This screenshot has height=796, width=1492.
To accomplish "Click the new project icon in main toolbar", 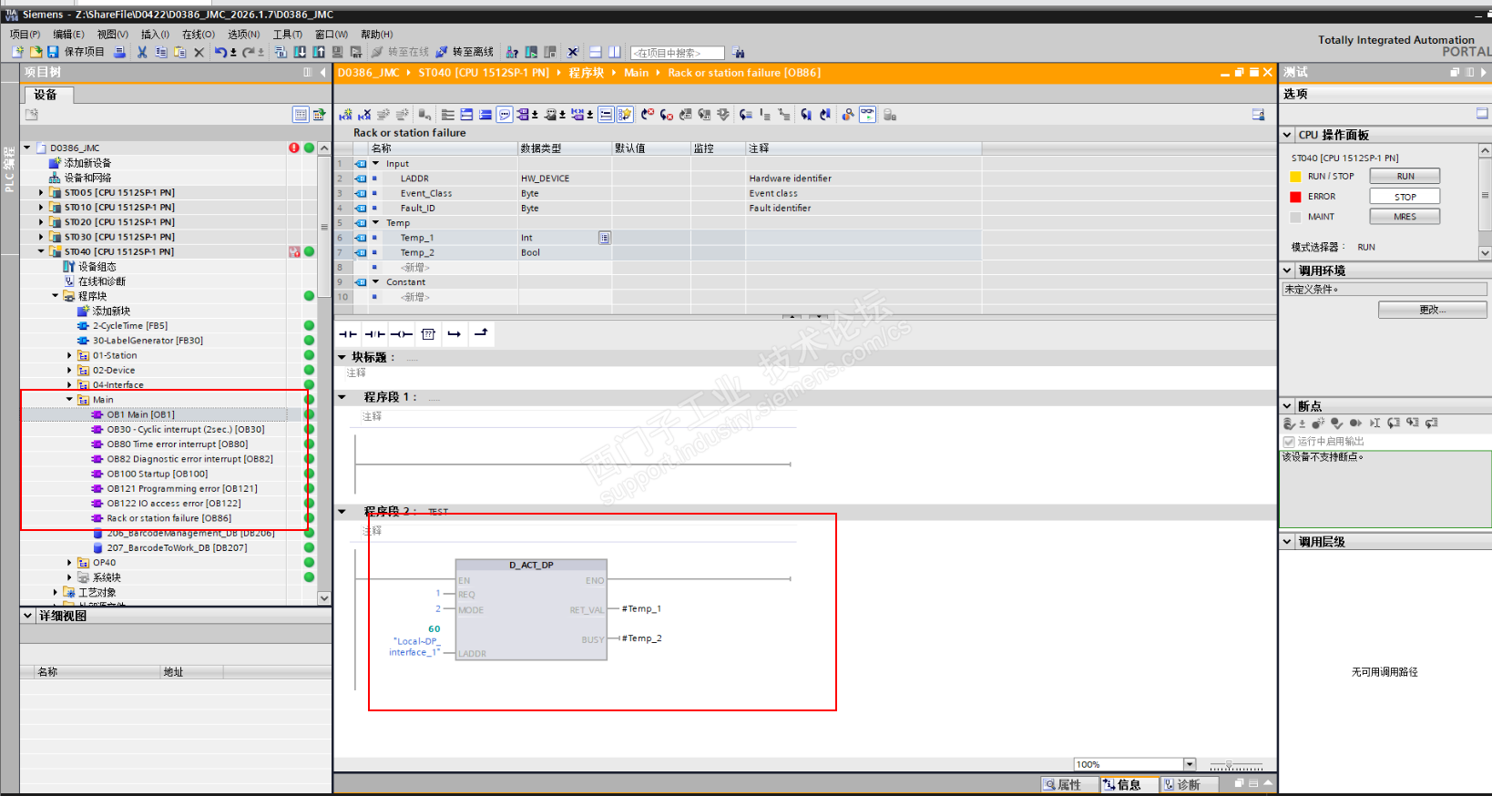I will click(17, 52).
